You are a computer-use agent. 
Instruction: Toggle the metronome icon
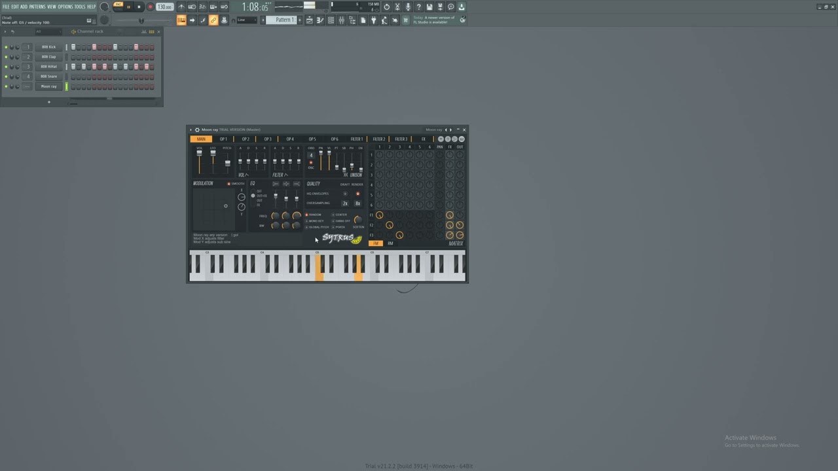pyautogui.click(x=181, y=7)
